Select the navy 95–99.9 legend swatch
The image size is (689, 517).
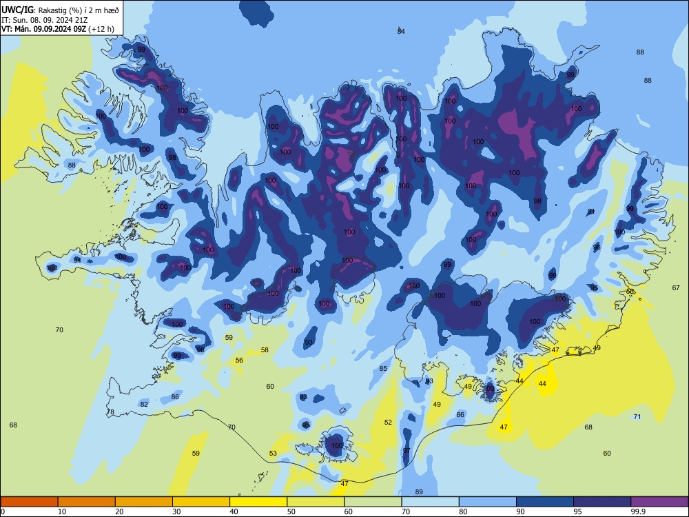pyautogui.click(x=602, y=502)
